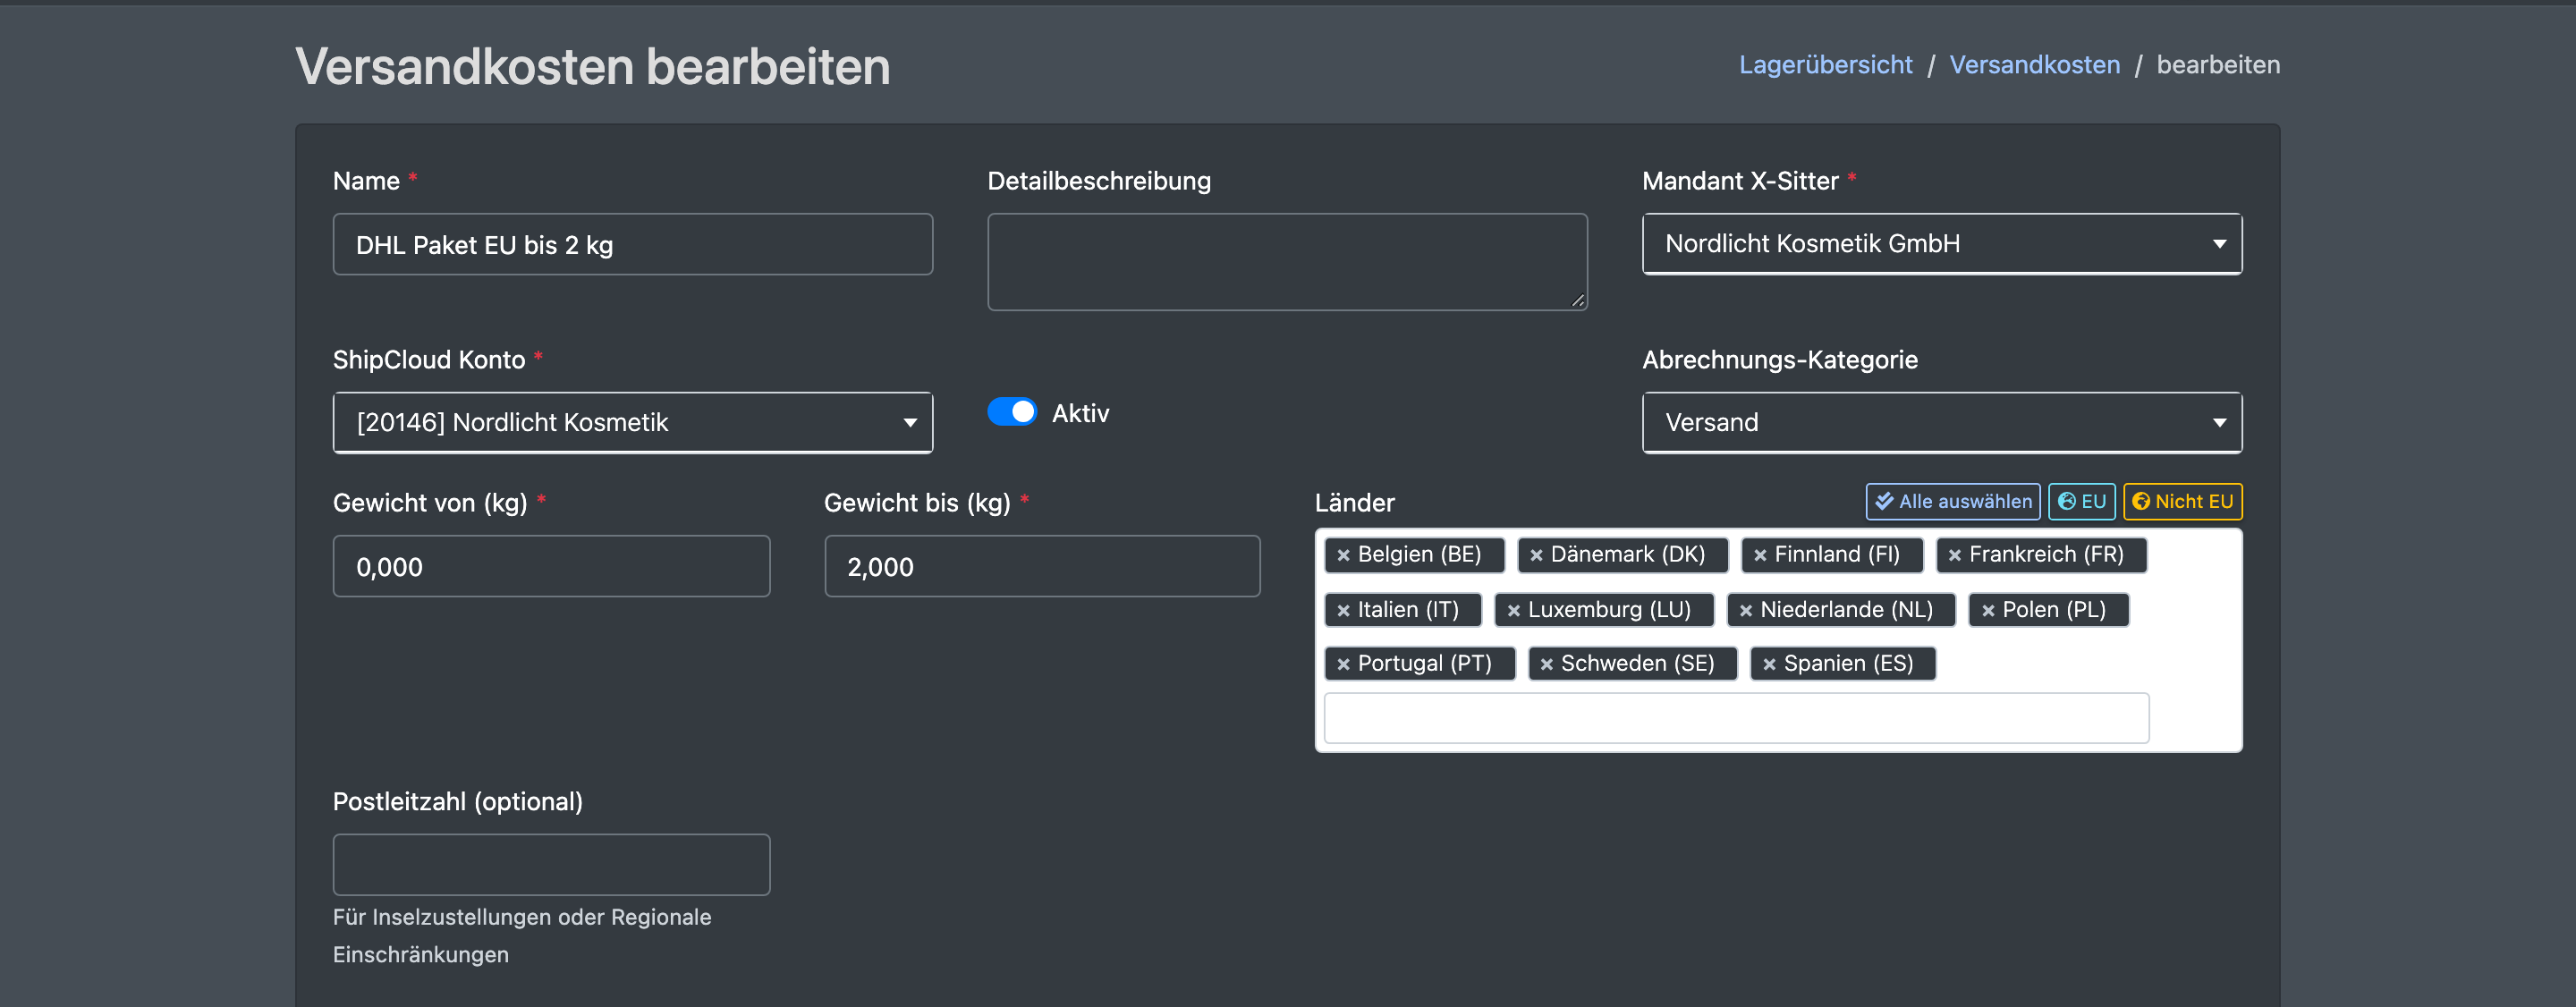Image resolution: width=2576 pixels, height=1007 pixels.
Task: Select all EU countries button
Action: pos(2082,501)
